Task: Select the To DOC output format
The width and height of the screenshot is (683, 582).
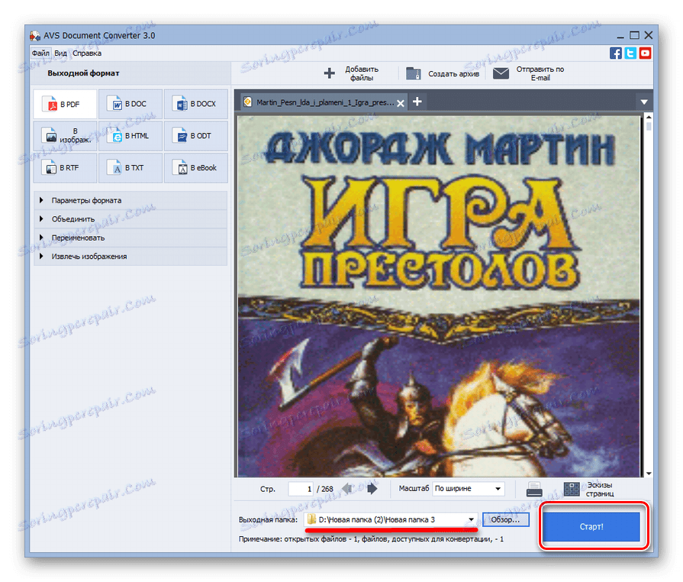Action: 130,104
